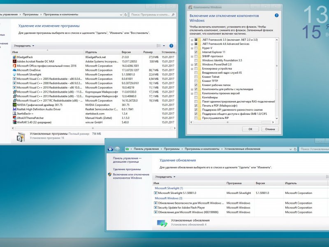This screenshot has height=247, width=329.
Task: Select the Realtek High Definition Audio Driver icon
Action: (x=14, y=109)
